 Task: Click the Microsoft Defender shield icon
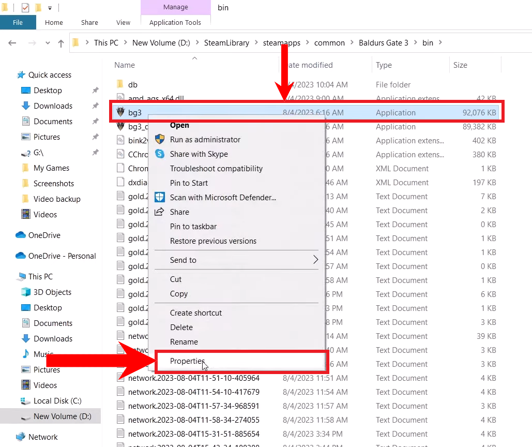(160, 198)
